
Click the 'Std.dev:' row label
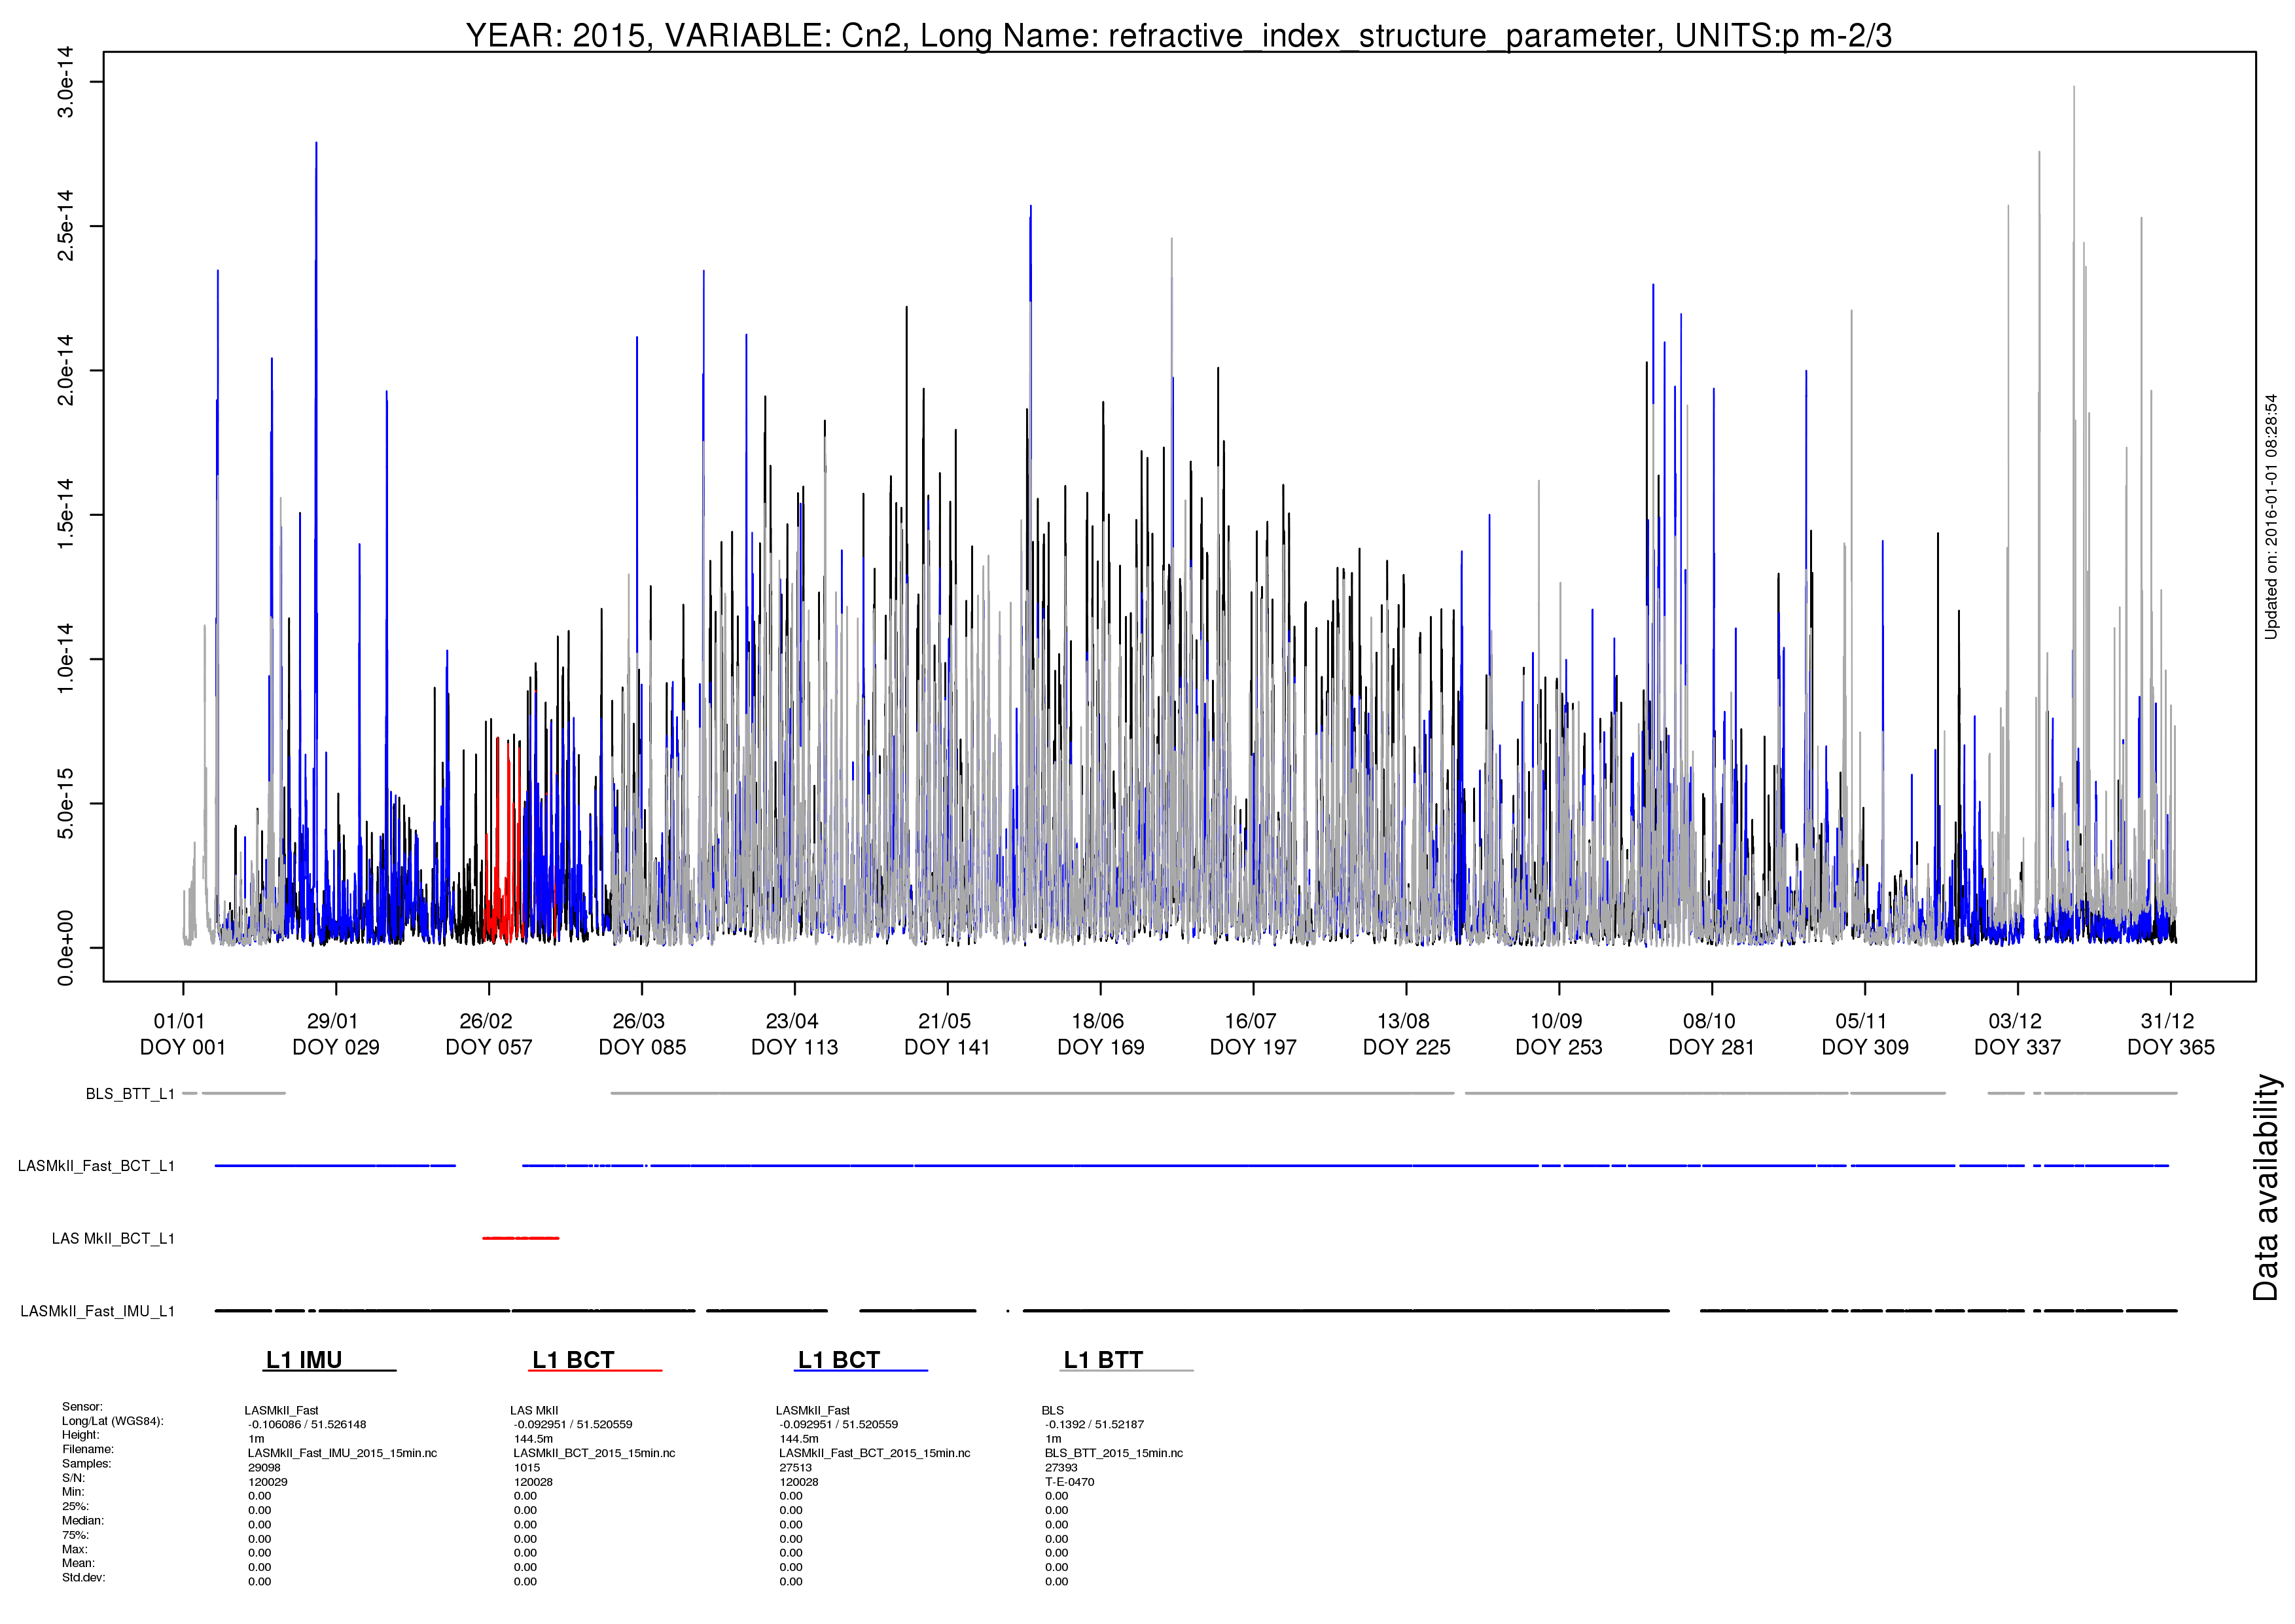[83, 1578]
